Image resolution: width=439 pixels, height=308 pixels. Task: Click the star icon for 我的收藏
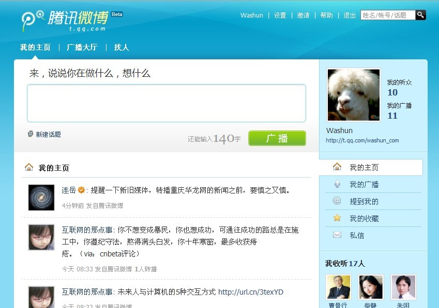tap(337, 218)
